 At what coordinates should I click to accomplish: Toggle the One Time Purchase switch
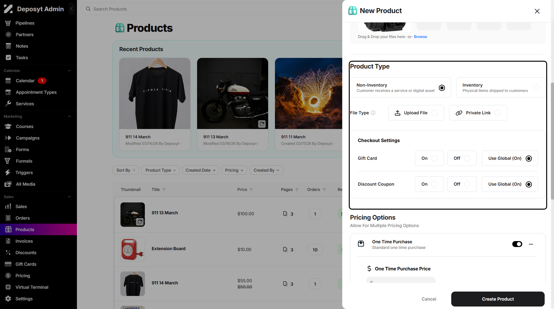pos(517,244)
